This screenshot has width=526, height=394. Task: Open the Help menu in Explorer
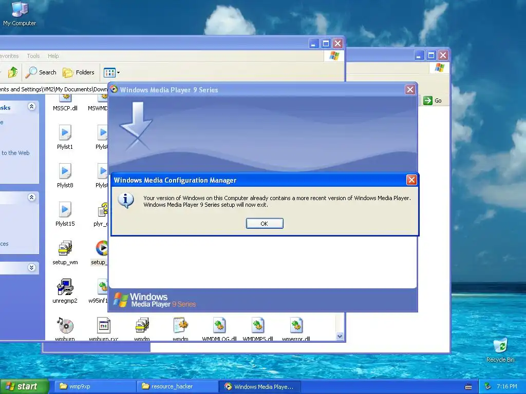pyautogui.click(x=53, y=56)
